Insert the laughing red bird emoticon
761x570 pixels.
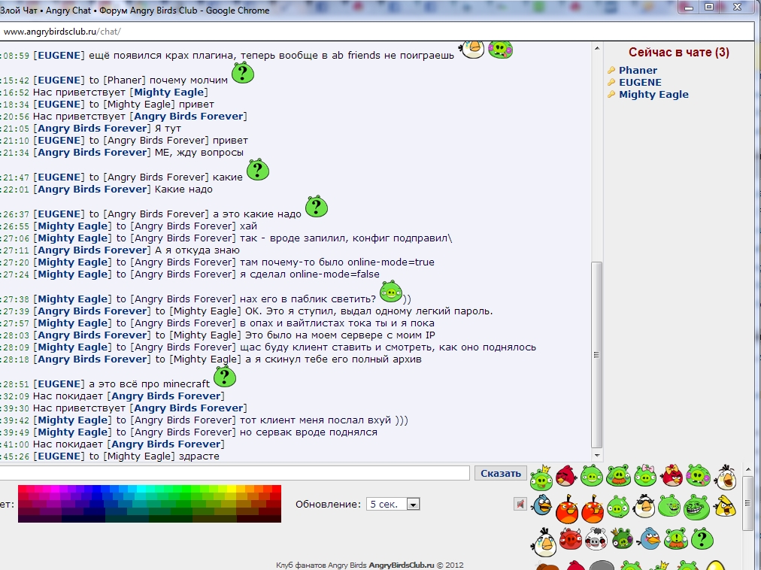tap(566, 476)
